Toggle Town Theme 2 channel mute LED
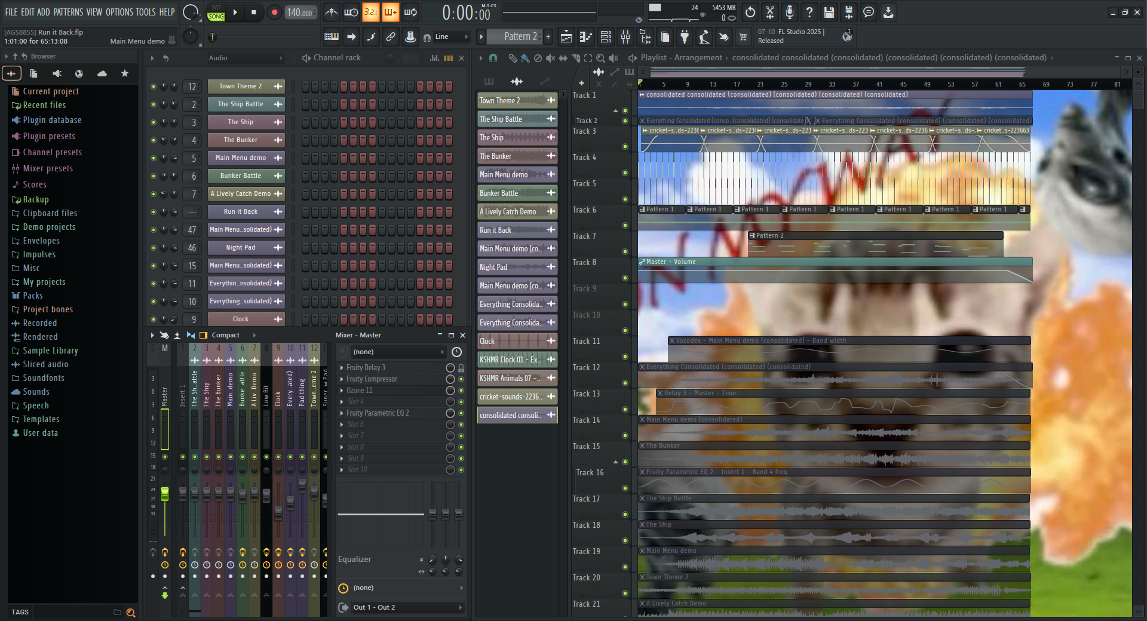 tap(154, 87)
